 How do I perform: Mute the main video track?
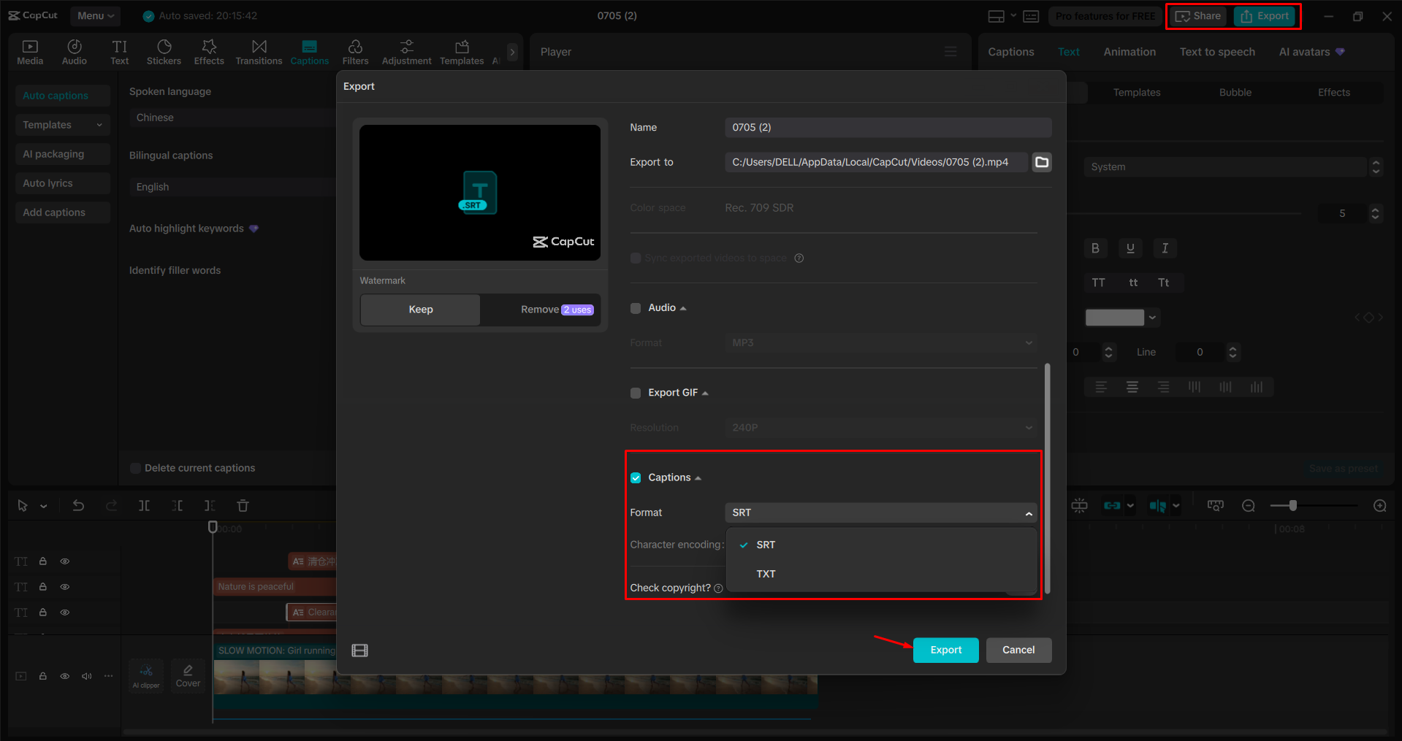click(x=86, y=676)
